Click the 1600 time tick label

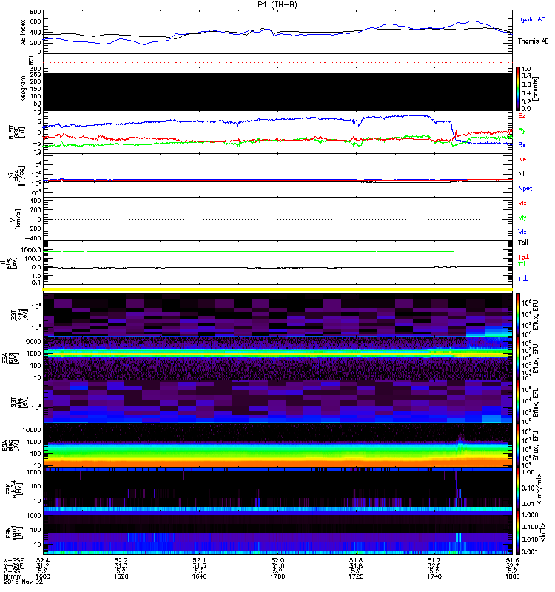(x=43, y=576)
